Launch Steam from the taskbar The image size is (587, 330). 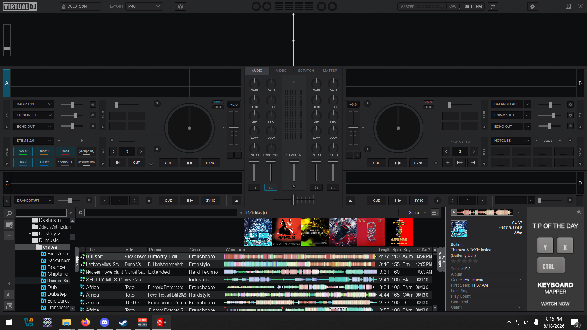[123, 322]
